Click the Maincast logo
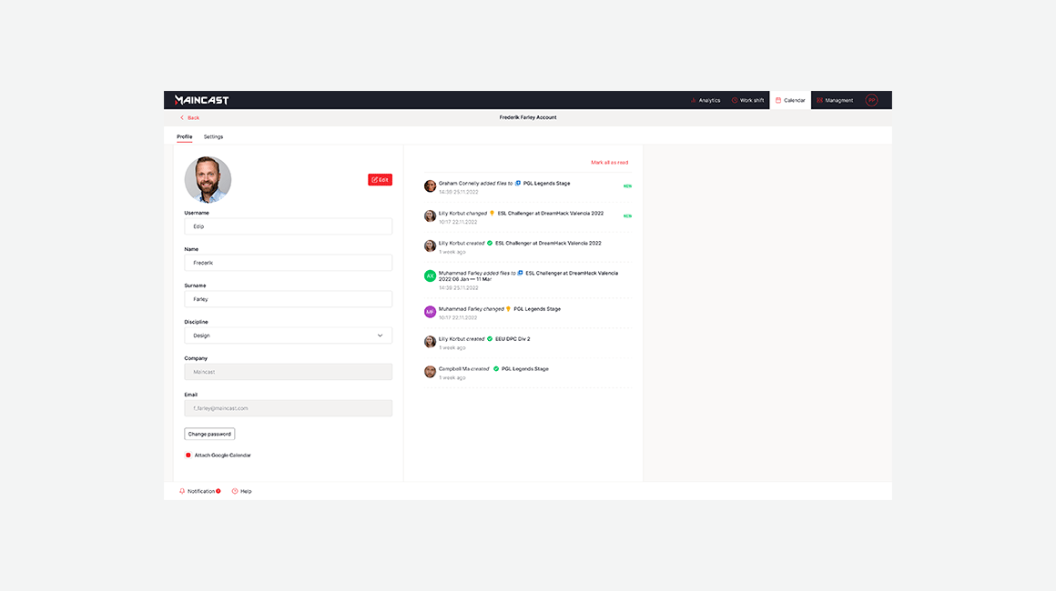The height and width of the screenshot is (591, 1056). [x=201, y=100]
